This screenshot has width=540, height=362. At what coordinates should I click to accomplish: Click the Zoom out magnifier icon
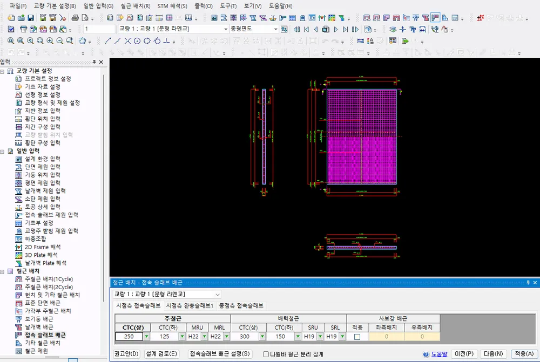pyautogui.click(x=59, y=41)
